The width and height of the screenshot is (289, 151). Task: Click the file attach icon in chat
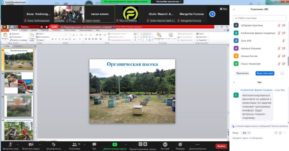click(x=276, y=133)
